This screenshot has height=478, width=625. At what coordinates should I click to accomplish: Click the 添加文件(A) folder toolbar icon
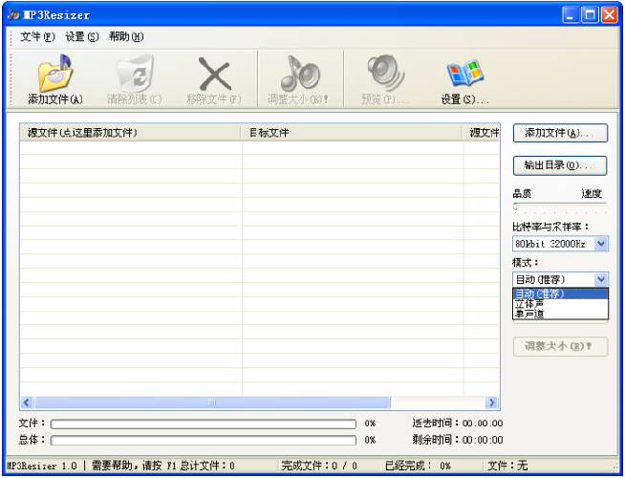55,73
